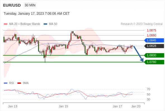
Task: Click the Jan 17 date axis label
Action: pyautogui.click(x=117, y=106)
